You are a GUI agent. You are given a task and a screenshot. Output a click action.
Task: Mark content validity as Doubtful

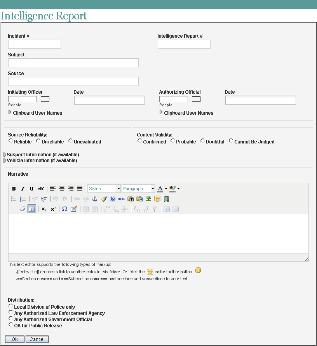202,141
